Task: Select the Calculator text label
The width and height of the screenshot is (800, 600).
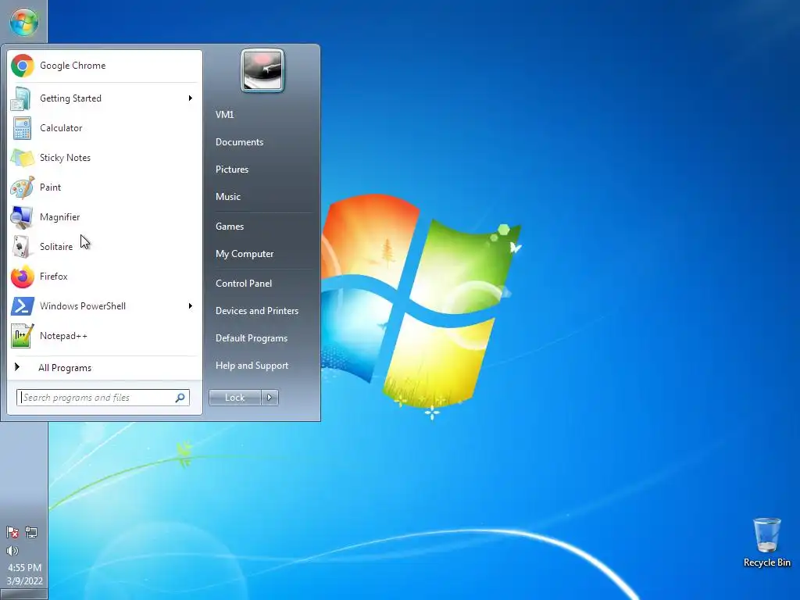Action: click(61, 128)
